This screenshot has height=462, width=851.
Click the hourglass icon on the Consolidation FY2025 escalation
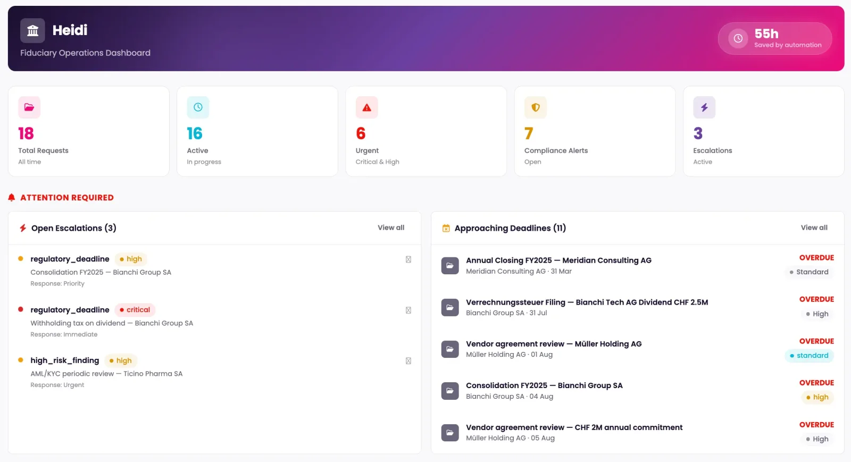tap(408, 259)
